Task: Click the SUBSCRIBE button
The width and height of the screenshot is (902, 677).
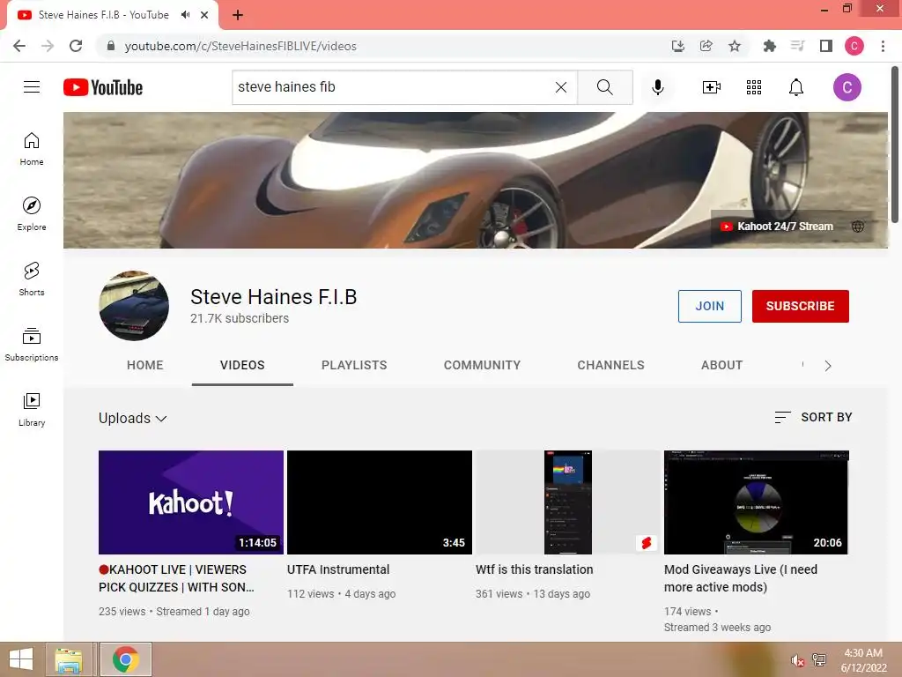Action: 800,306
